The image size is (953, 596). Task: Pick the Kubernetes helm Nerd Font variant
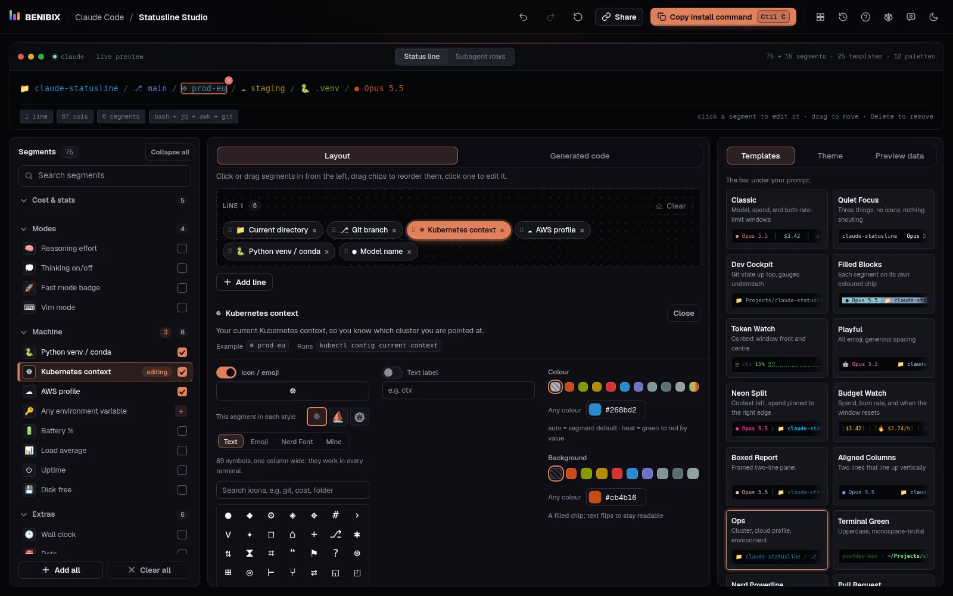pos(360,417)
